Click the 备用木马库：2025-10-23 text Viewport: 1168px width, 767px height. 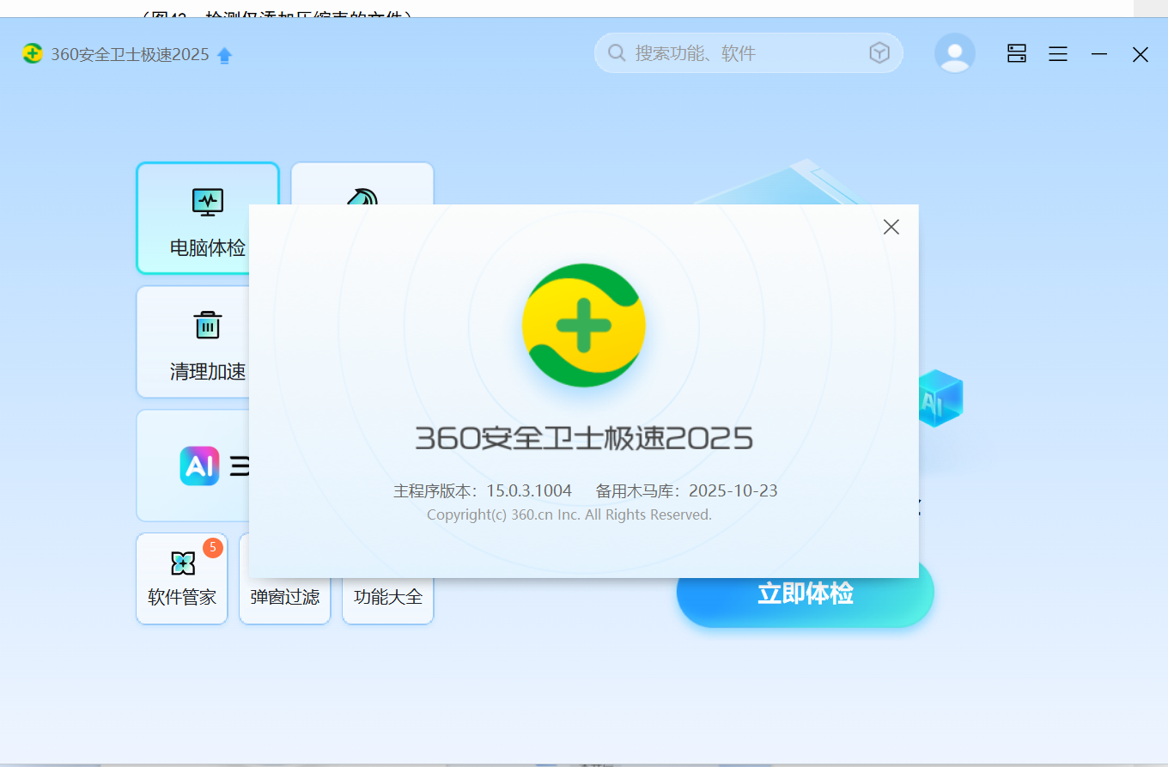tap(687, 491)
